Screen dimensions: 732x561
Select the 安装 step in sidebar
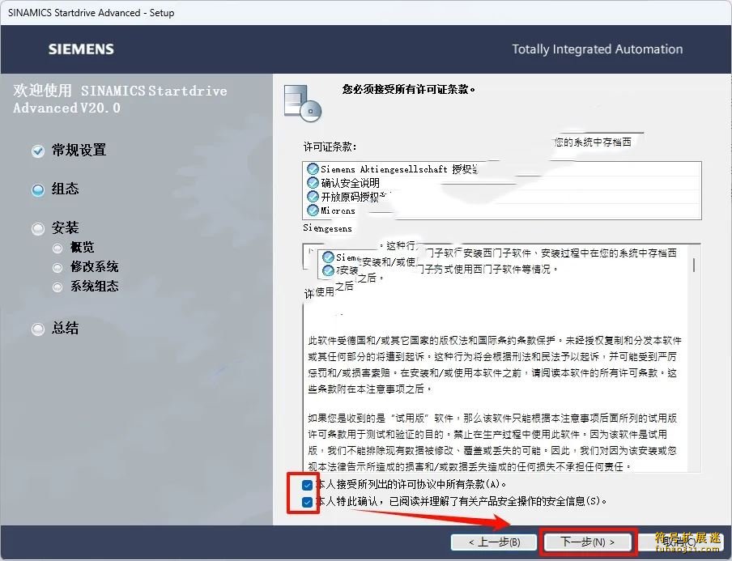coord(65,227)
